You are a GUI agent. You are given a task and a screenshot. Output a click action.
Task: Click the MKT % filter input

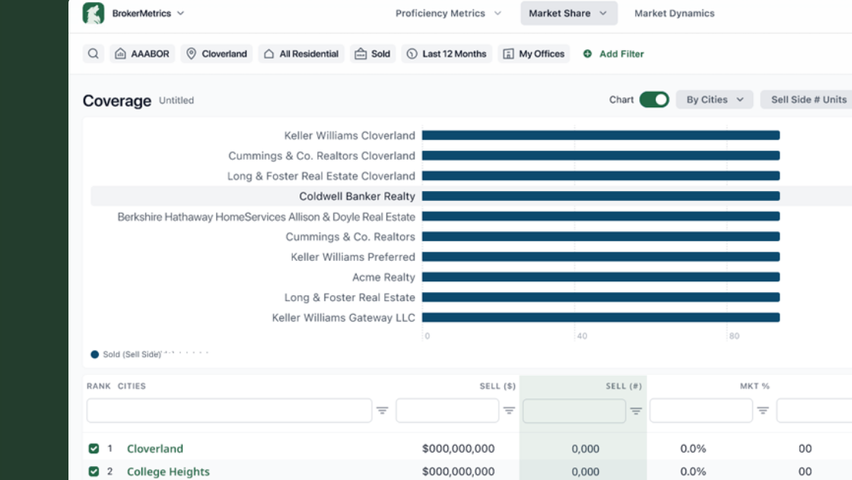point(701,411)
